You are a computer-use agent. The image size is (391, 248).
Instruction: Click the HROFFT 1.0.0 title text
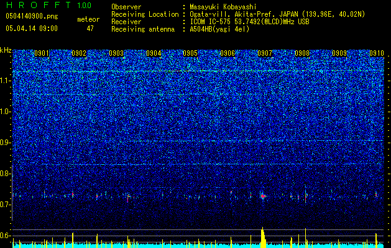tap(49, 5)
